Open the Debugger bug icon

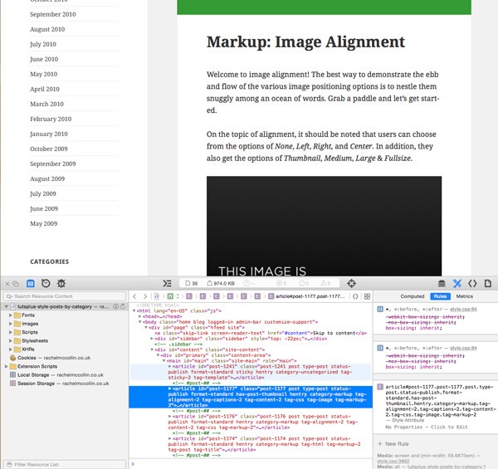tap(61, 283)
